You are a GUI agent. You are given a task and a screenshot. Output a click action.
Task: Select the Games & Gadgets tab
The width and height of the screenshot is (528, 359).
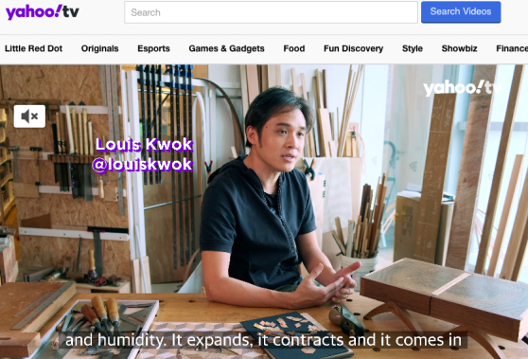pyautogui.click(x=226, y=48)
